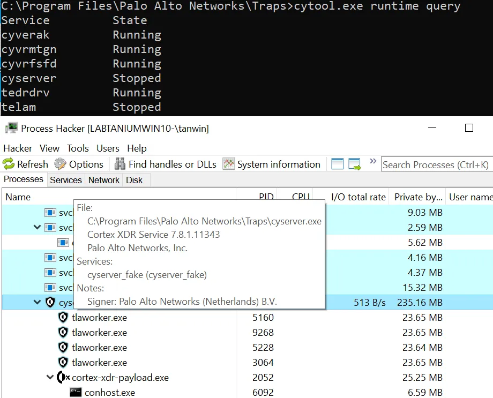Open the Hacker menu
The image size is (493, 398).
click(x=18, y=148)
